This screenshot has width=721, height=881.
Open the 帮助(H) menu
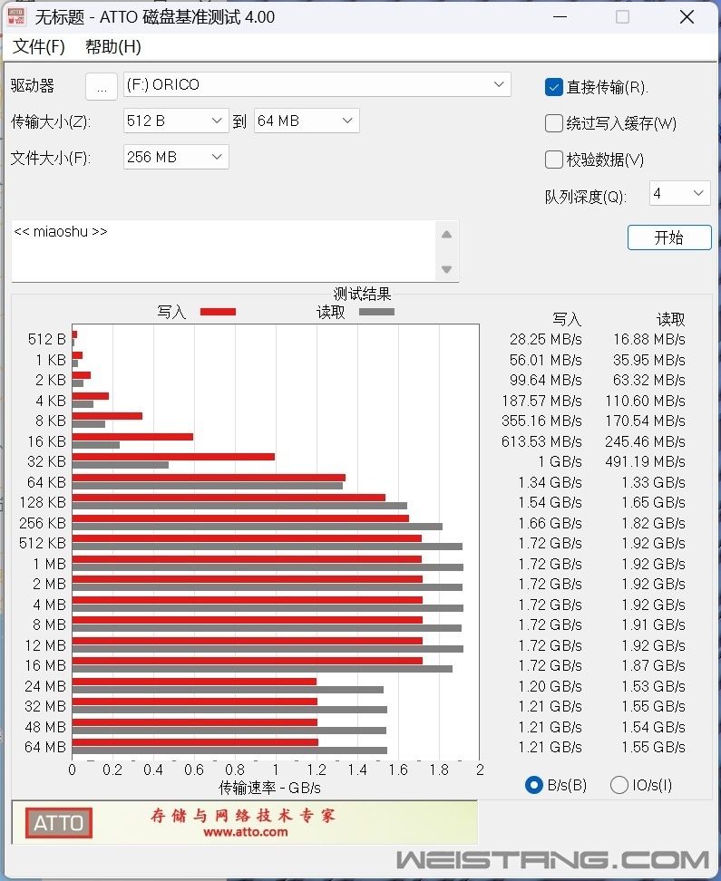click(113, 47)
